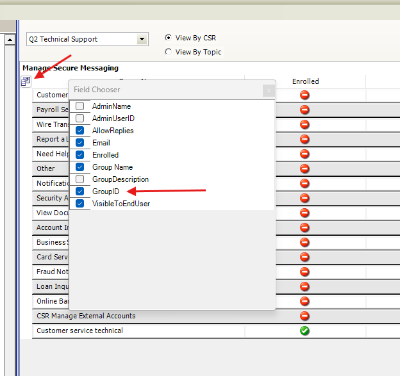Select the CSR Manage External Accounts row
This screenshot has height=376, width=400.
[216, 316]
